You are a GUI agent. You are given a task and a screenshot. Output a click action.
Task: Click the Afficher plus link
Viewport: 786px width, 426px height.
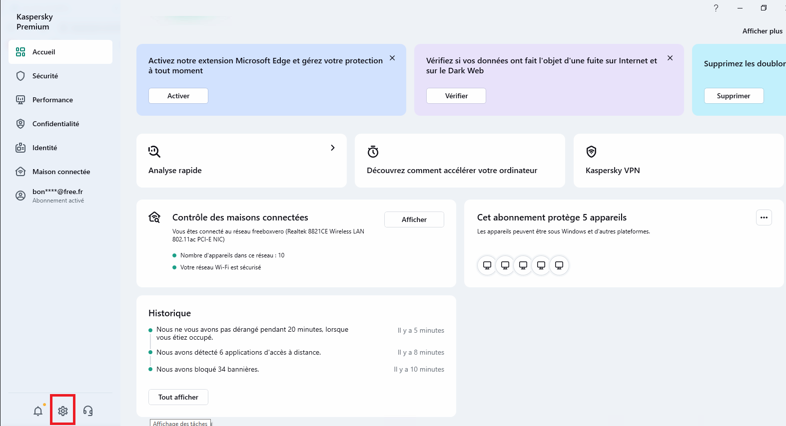pyautogui.click(x=763, y=31)
